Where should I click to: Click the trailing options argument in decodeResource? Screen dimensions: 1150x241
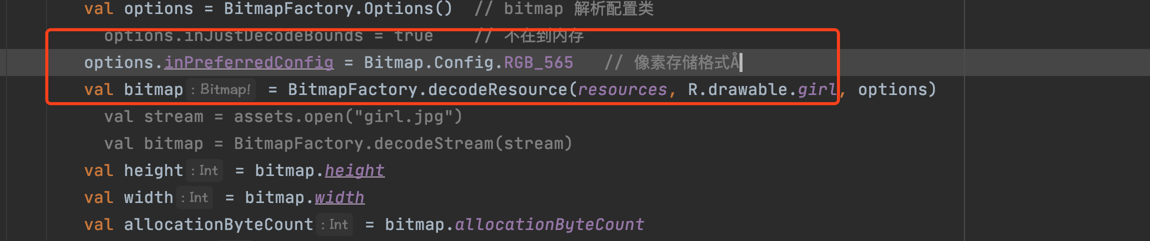(x=892, y=89)
